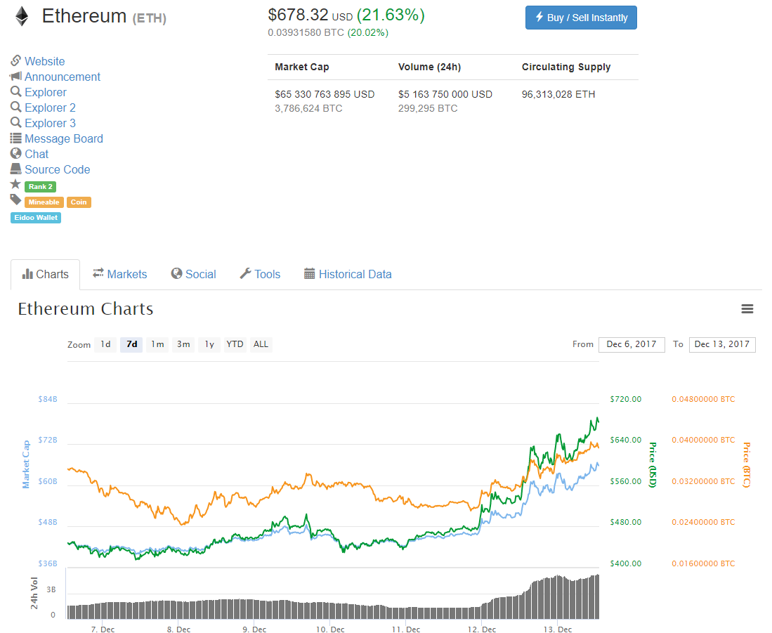
Task: Set chart zoom to ALL
Action: pos(261,344)
